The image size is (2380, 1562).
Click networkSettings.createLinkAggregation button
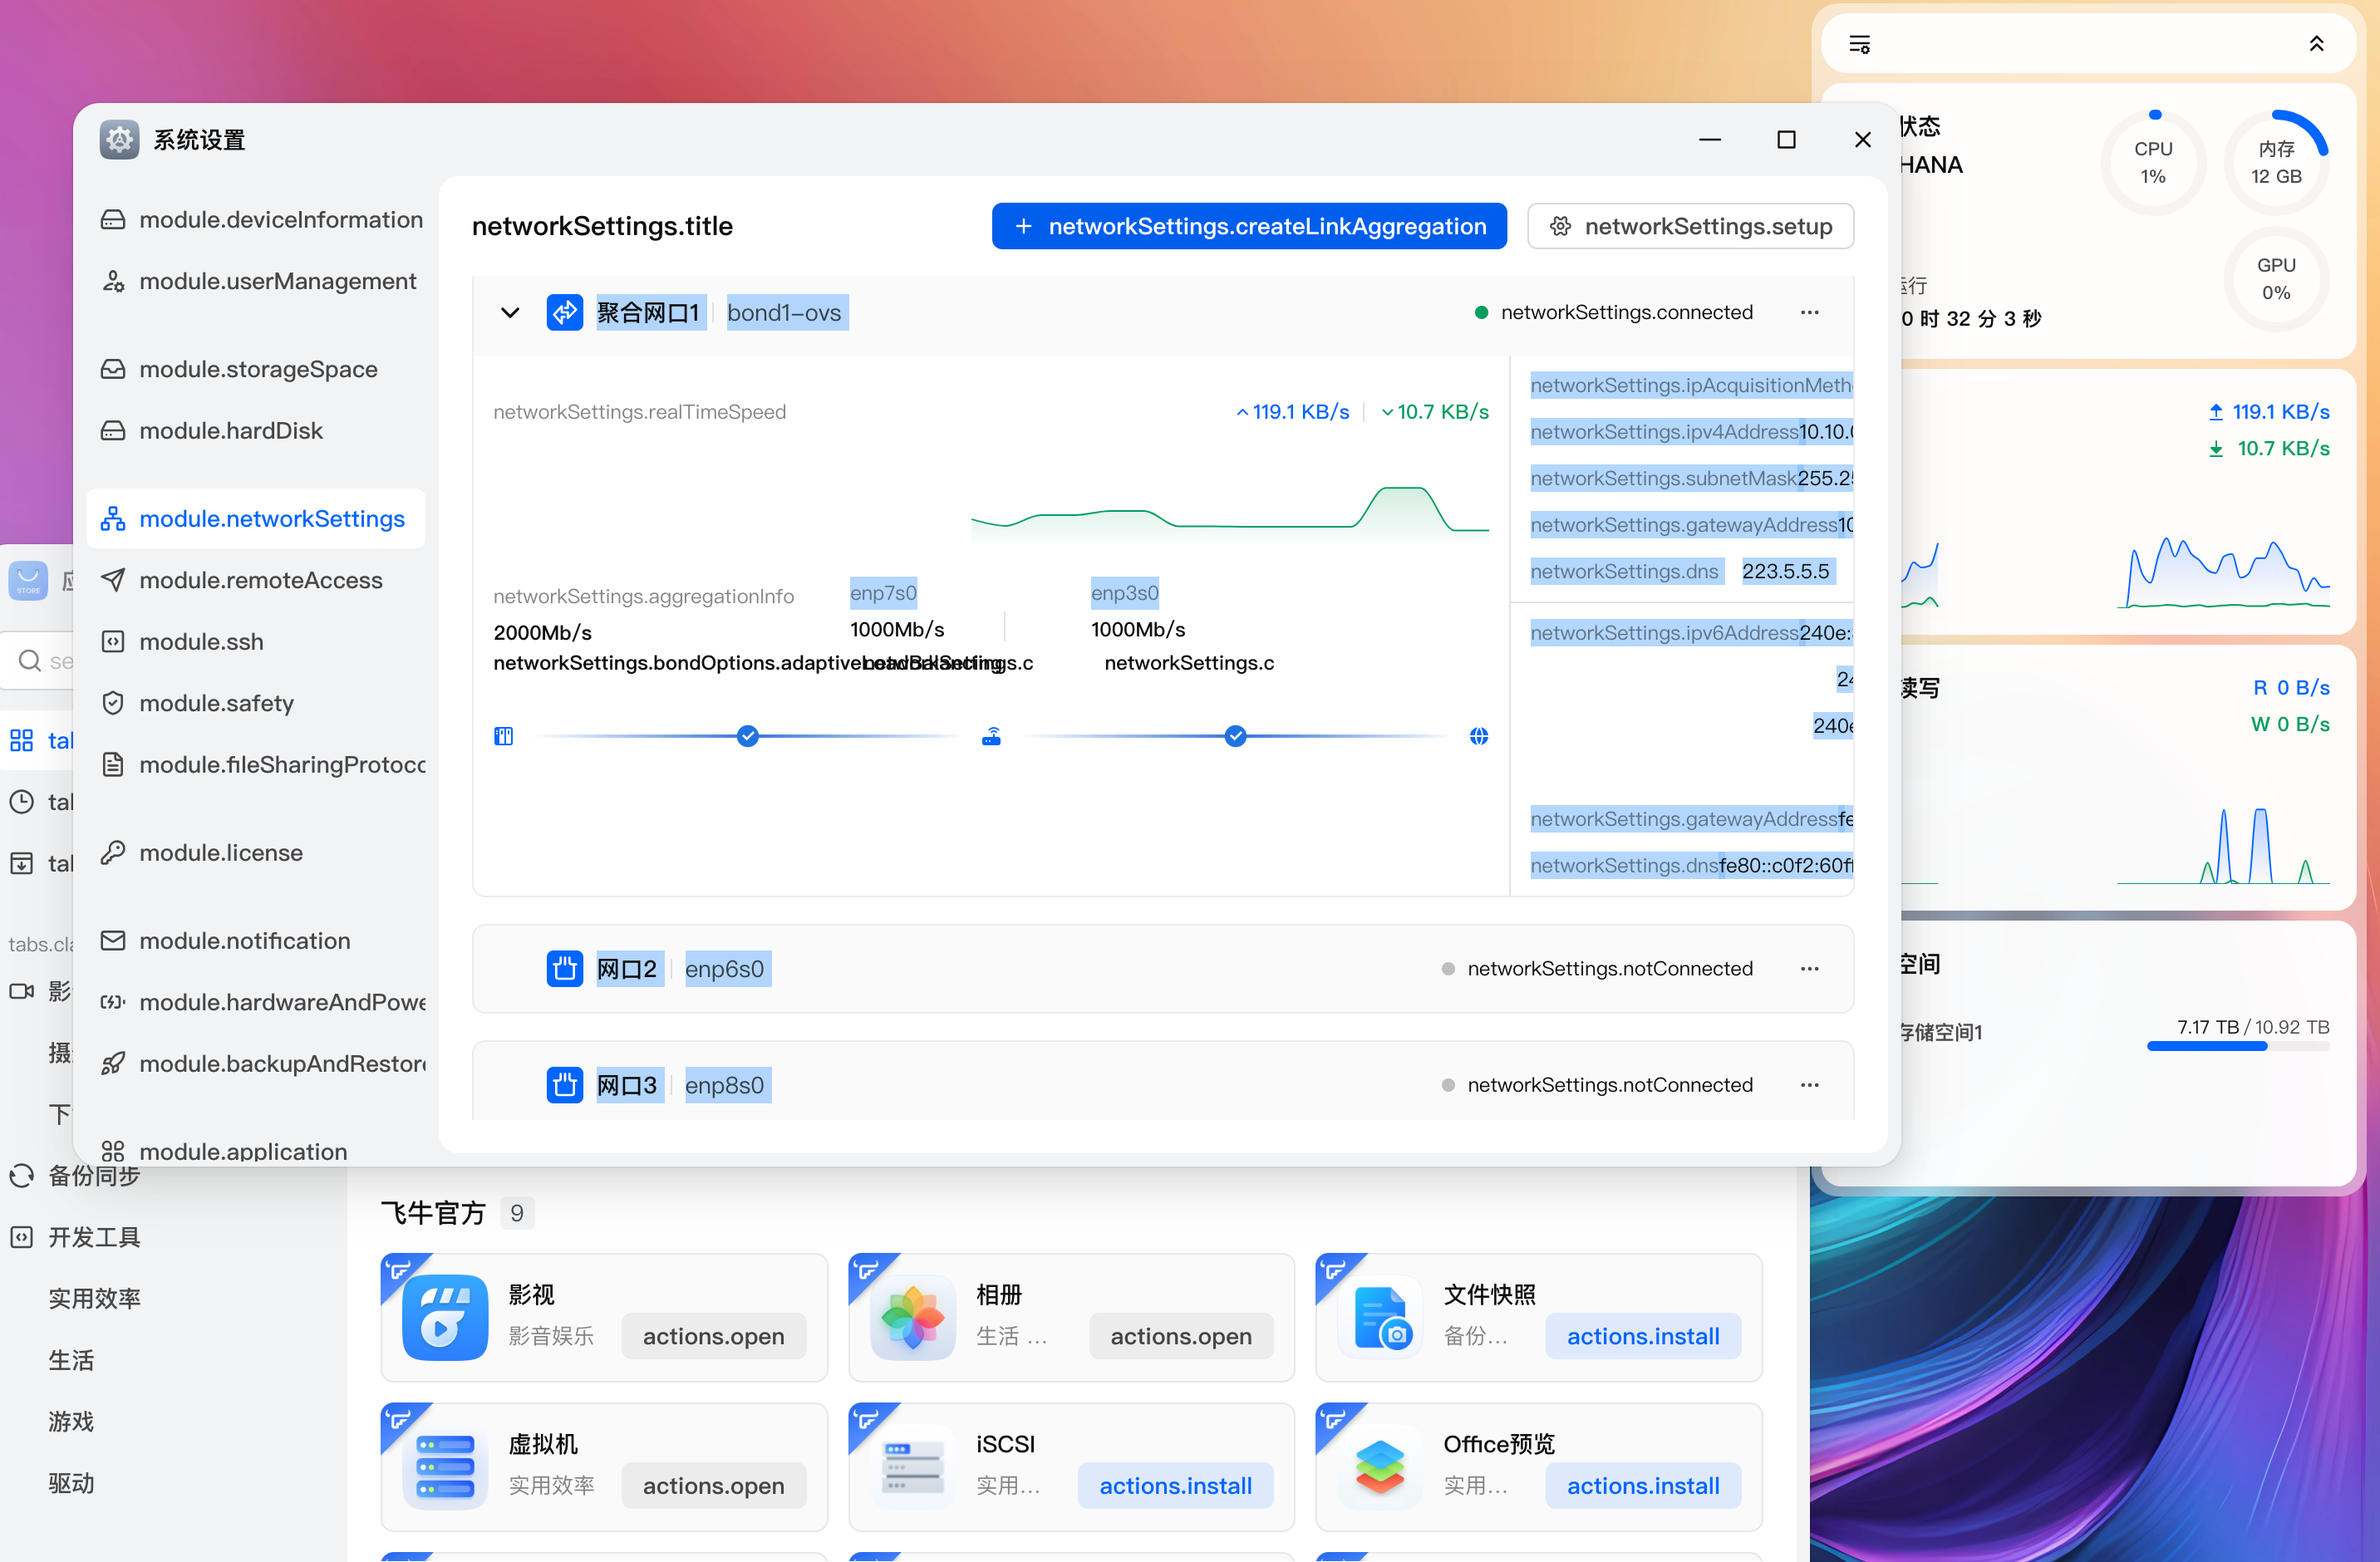click(1248, 226)
